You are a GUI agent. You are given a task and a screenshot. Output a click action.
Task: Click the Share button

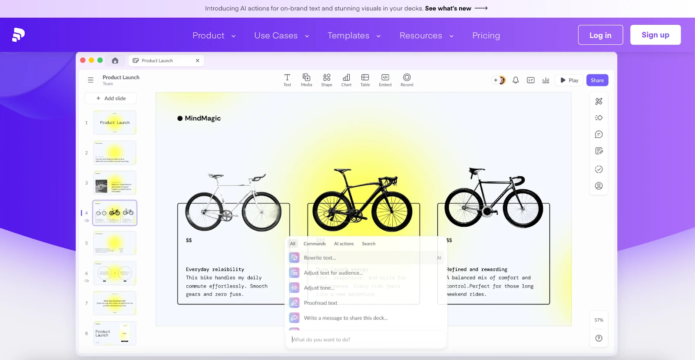597,80
